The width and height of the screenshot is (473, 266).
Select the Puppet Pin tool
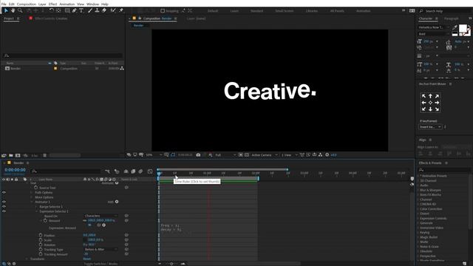(x=121, y=10)
